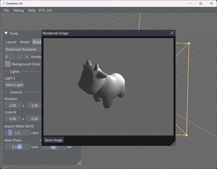Open the Debug menu

[19, 10]
